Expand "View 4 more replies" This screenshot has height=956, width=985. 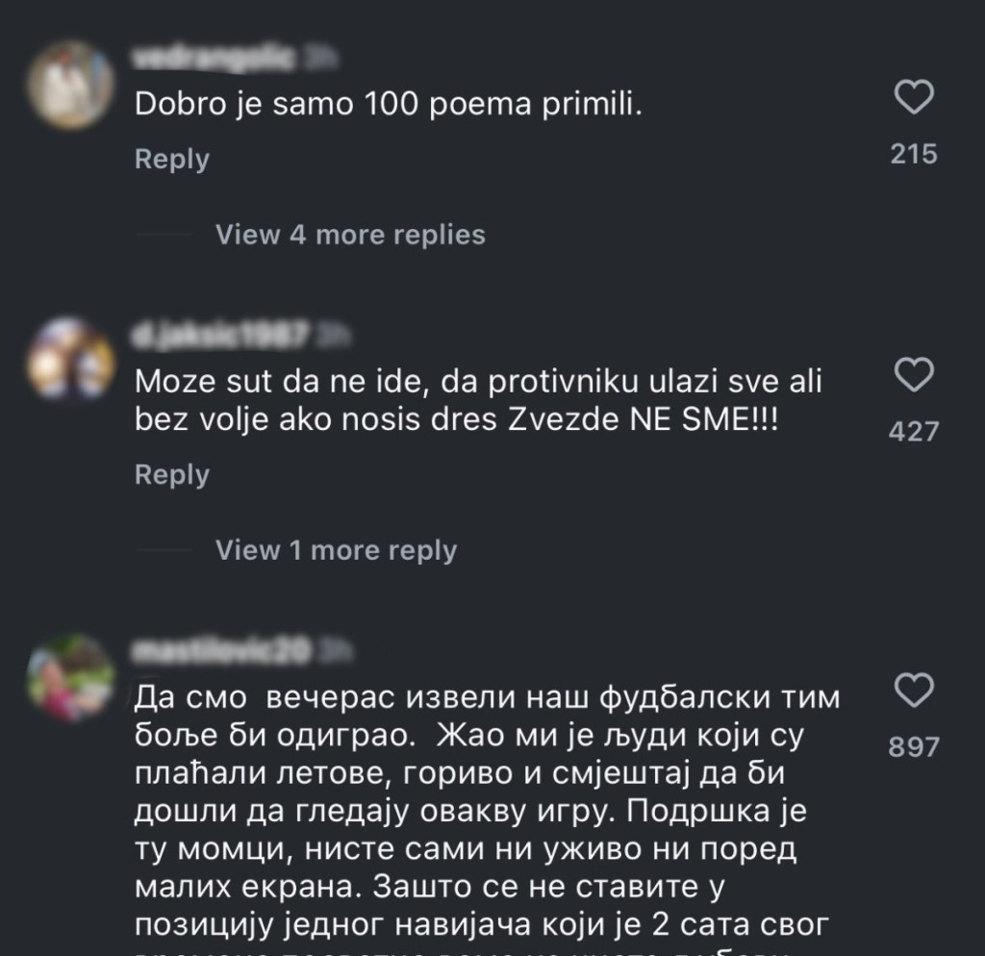350,235
